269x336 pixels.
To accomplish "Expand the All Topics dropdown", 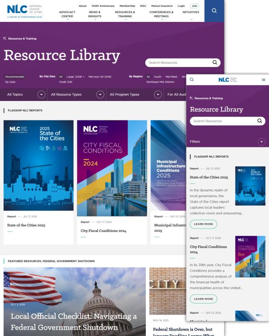I will (41, 95).
